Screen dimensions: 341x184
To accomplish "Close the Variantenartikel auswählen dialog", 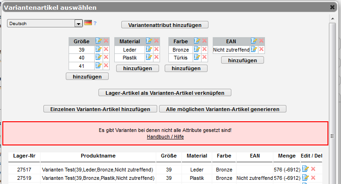I will pyautogui.click(x=332, y=7).
